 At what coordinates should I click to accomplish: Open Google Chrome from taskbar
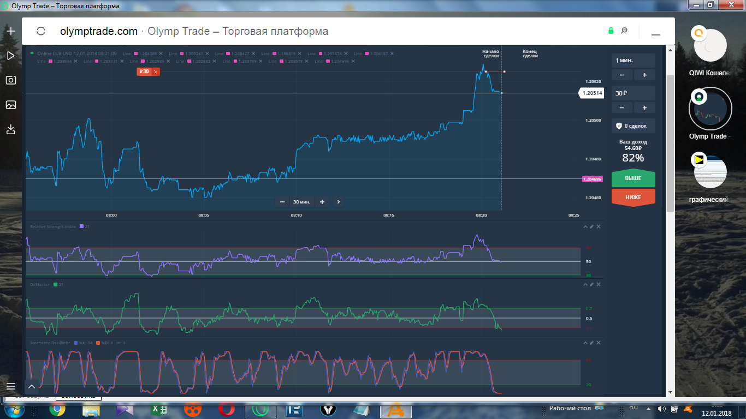coord(57,410)
